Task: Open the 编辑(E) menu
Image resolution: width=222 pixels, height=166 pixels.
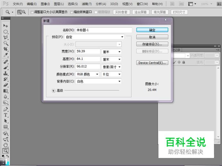Action: pyautogui.click(x=32, y=4)
